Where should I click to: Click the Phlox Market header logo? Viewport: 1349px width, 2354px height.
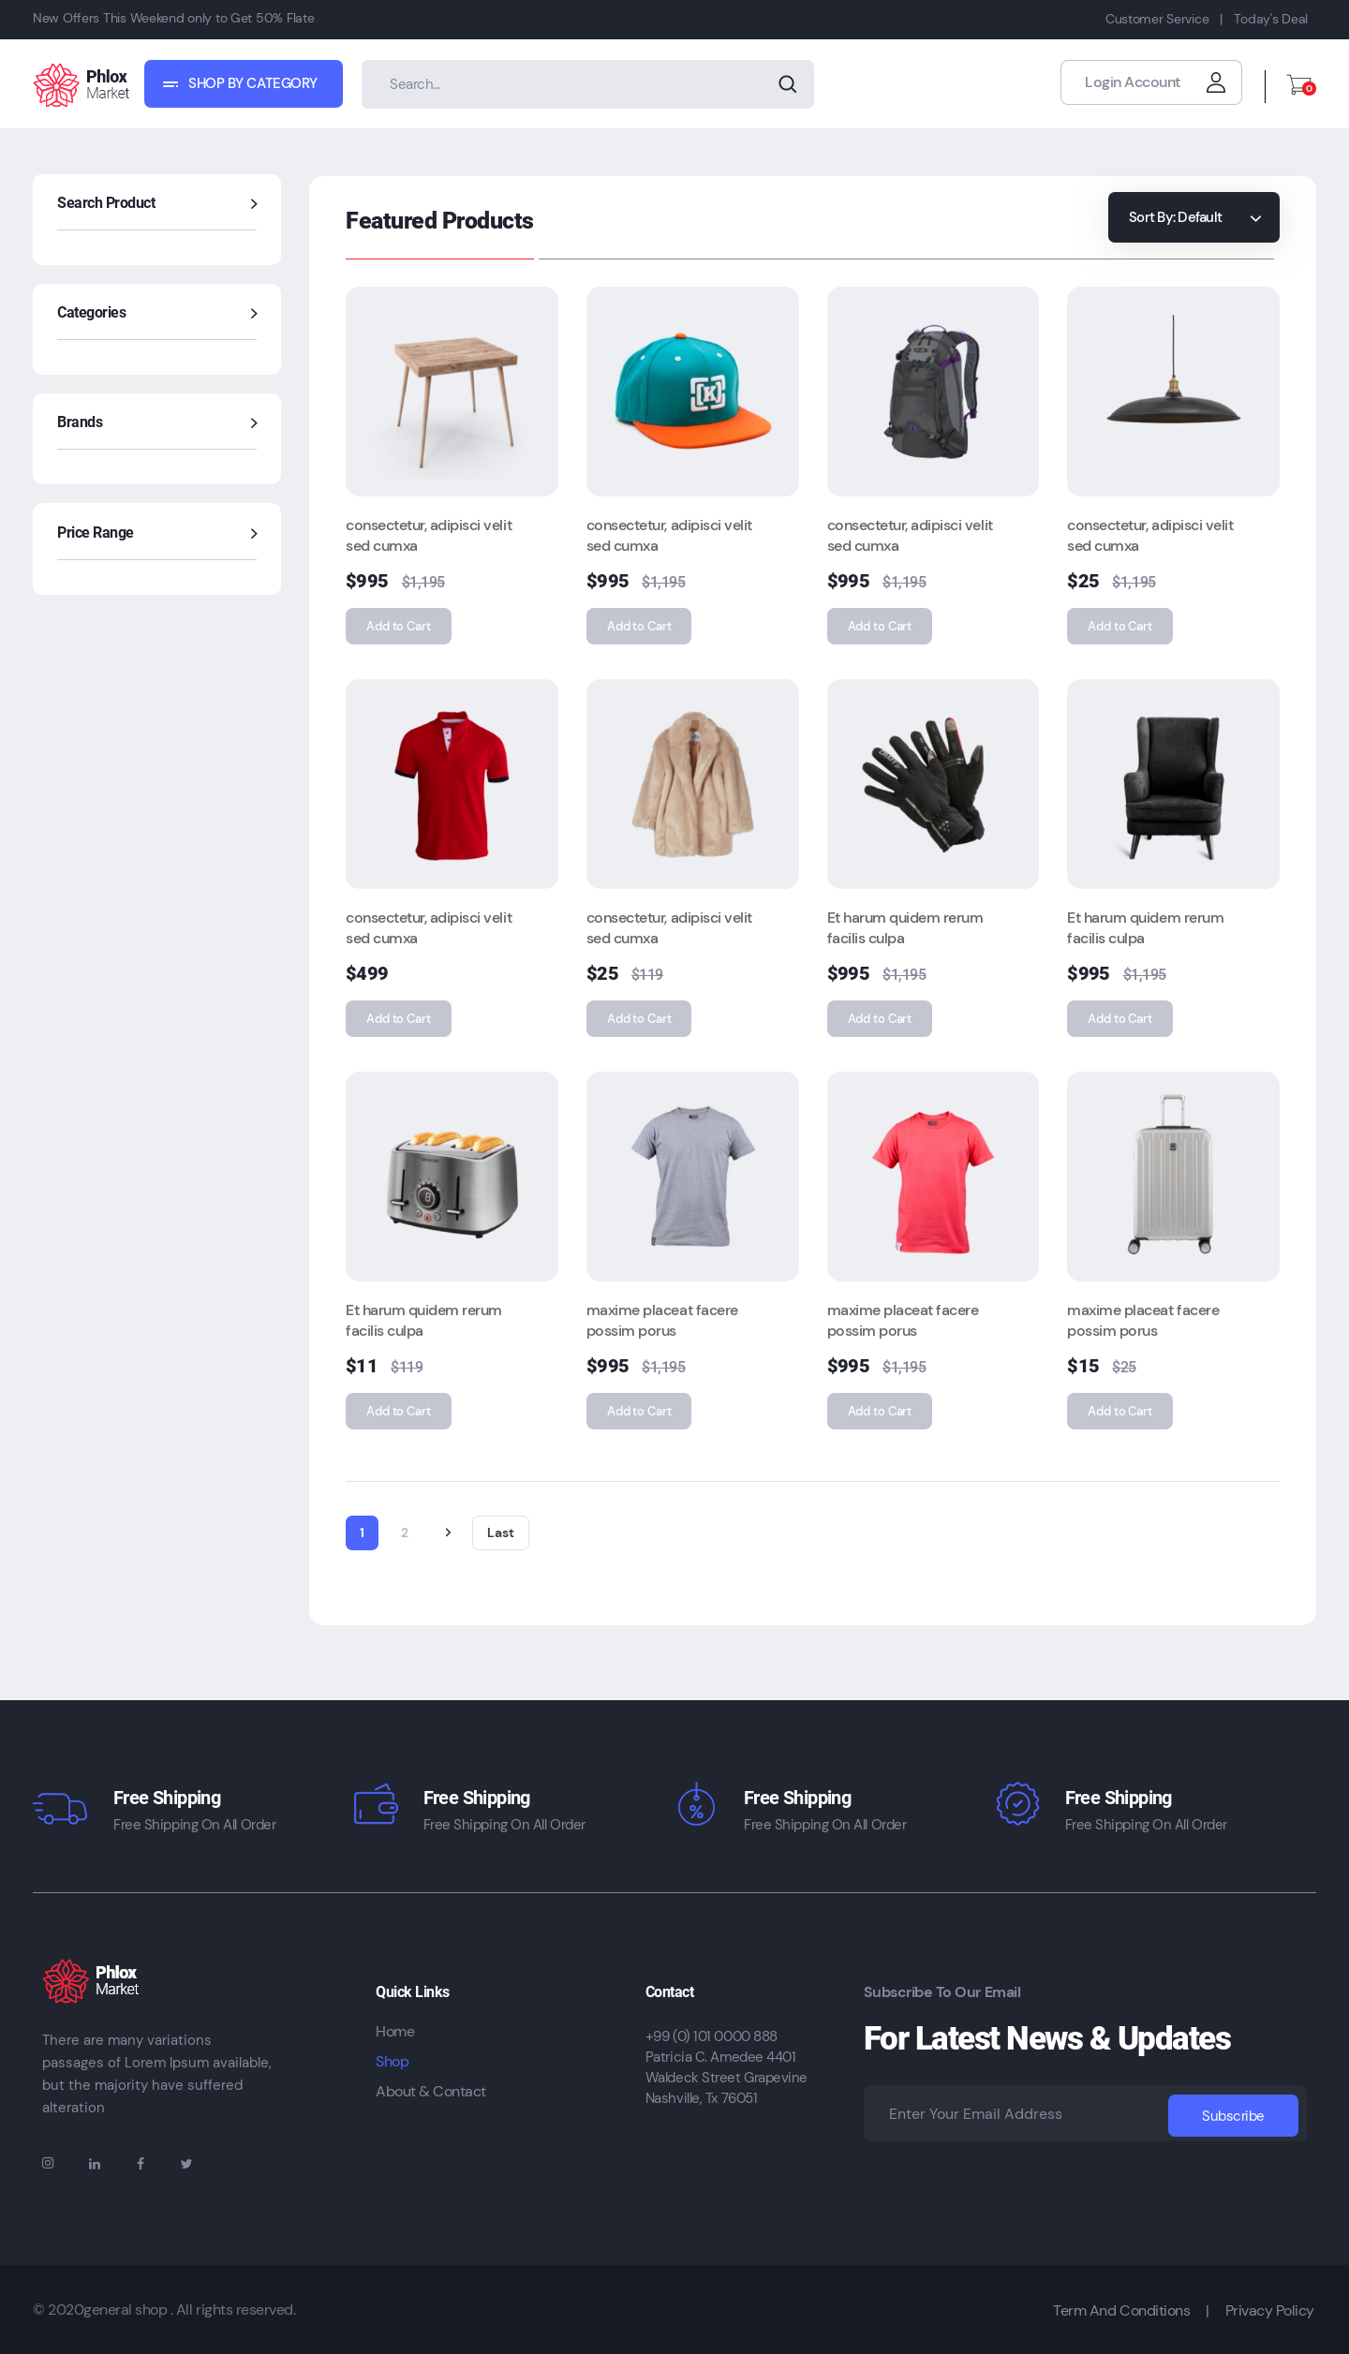pos(82,84)
